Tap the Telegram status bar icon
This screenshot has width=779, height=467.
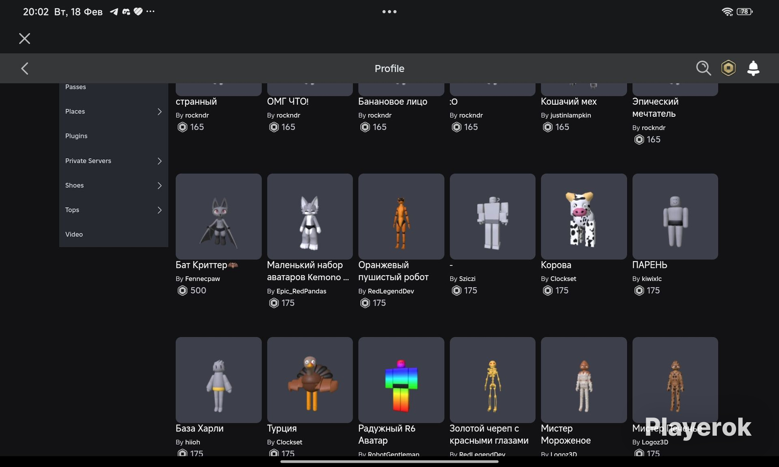(x=114, y=12)
